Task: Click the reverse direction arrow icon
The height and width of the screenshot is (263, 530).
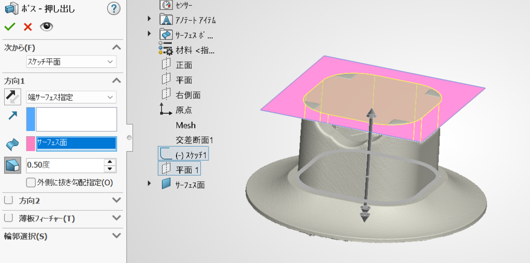Action: [12, 97]
